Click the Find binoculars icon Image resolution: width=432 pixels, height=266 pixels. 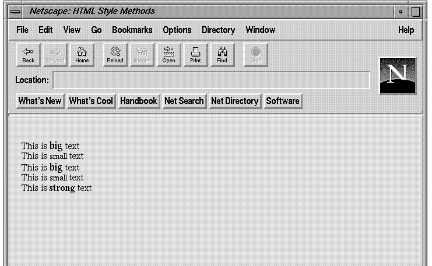(222, 55)
